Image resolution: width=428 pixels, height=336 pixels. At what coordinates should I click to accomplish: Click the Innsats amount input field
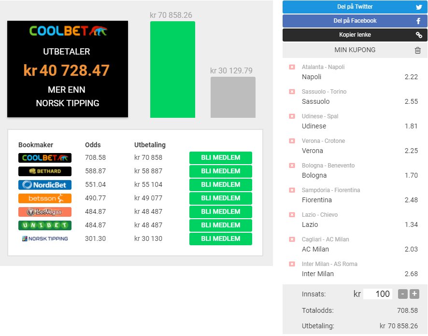(x=377, y=294)
